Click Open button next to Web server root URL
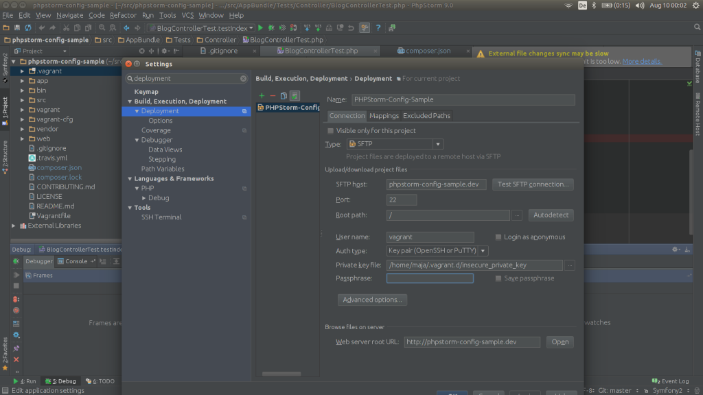The height and width of the screenshot is (395, 703). click(x=560, y=342)
